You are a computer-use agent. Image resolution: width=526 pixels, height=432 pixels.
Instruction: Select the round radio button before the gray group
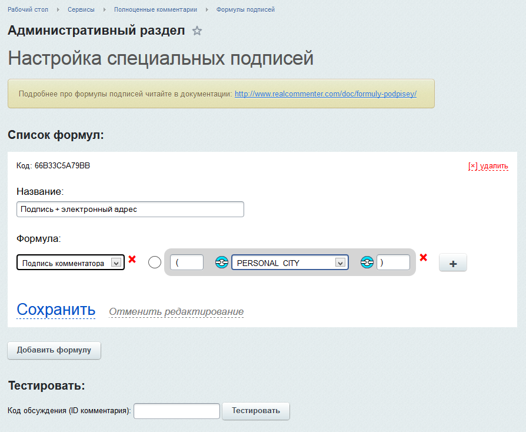tap(155, 262)
